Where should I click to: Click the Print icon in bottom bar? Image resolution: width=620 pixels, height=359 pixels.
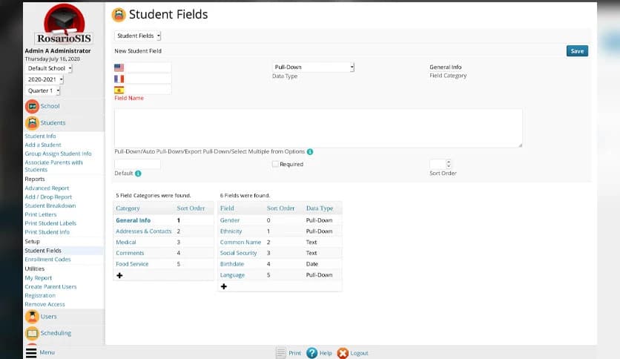(280, 353)
